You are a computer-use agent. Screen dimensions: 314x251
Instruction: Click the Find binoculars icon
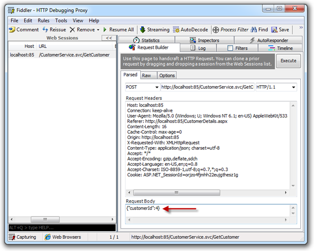point(254,30)
